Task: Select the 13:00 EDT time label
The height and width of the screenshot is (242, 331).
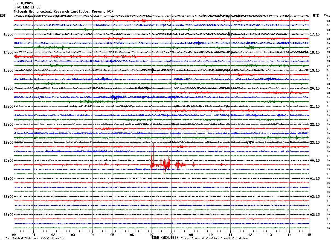Action: coord(8,34)
